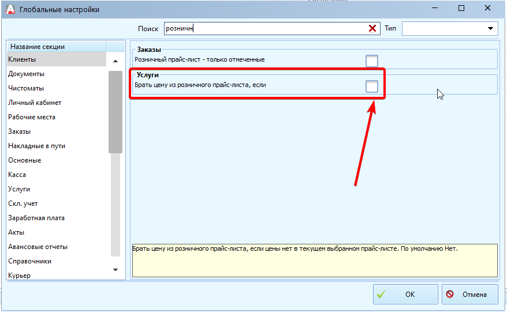
Task: Open the 'Тип' dropdown list
Action: click(491, 28)
